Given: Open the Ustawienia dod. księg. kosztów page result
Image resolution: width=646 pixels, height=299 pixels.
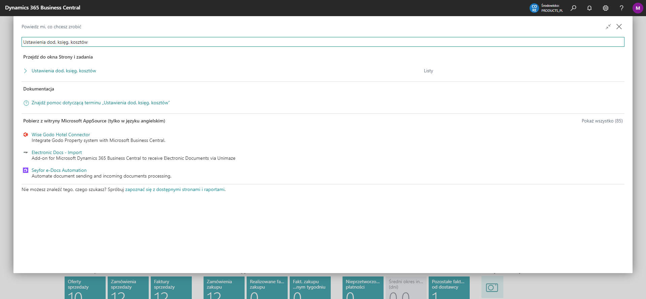Looking at the screenshot, I should tap(64, 71).
